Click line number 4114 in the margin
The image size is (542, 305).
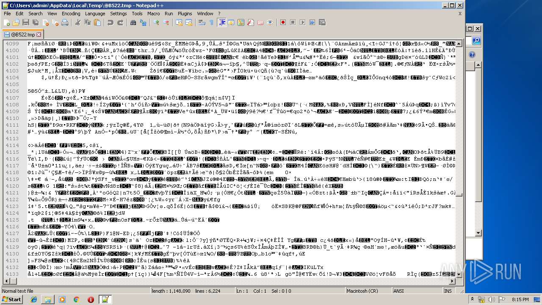click(x=12, y=145)
